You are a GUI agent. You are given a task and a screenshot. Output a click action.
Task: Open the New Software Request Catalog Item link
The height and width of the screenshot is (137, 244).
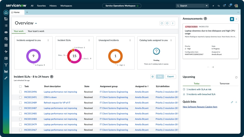pyautogui.click(x=200, y=107)
